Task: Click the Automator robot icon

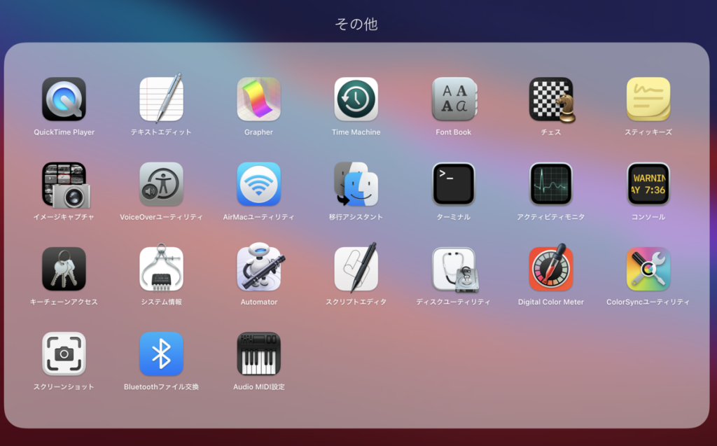Action: [x=258, y=270]
